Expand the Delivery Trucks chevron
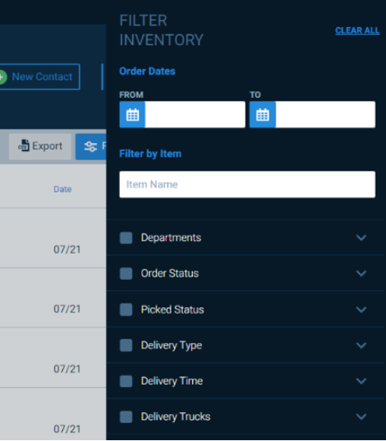Viewport: 386px width, 441px height. tap(361, 417)
